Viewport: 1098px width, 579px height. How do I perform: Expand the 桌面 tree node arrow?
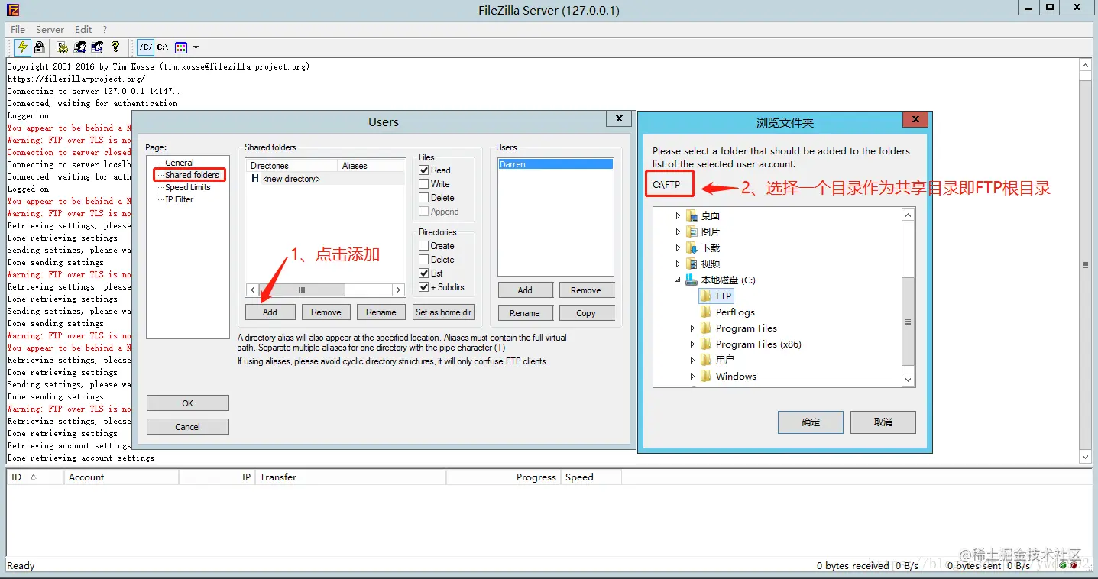pyautogui.click(x=678, y=216)
